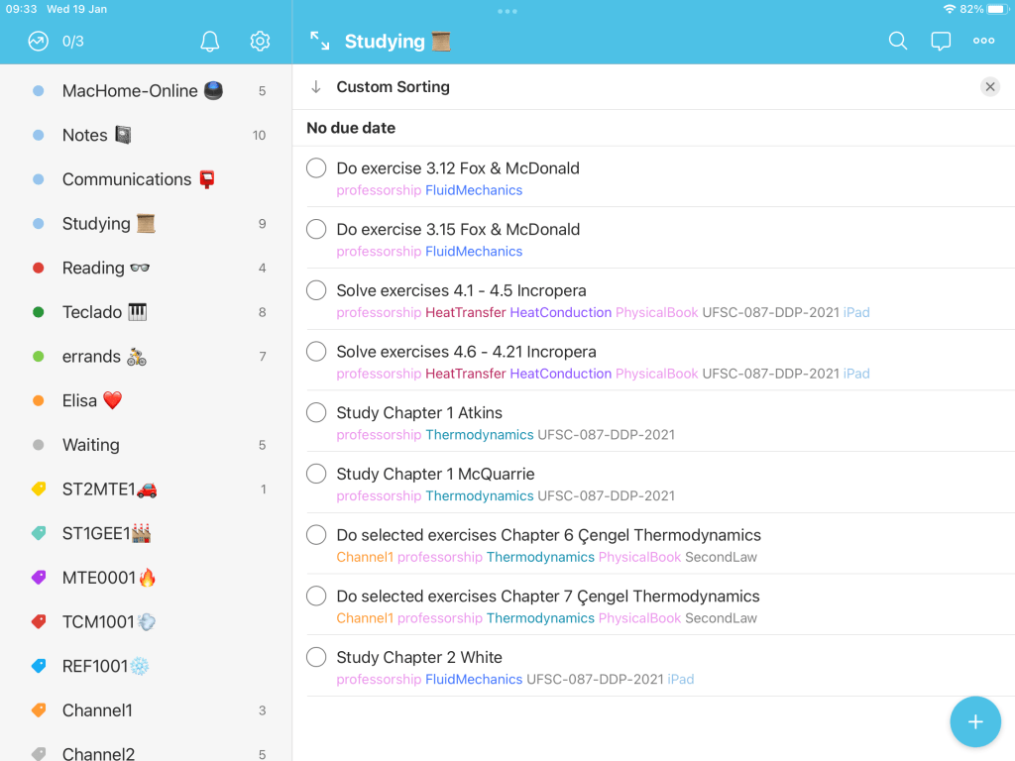Select the Reading project in sidebar
Screen dimensions: 1015x761
click(x=93, y=268)
